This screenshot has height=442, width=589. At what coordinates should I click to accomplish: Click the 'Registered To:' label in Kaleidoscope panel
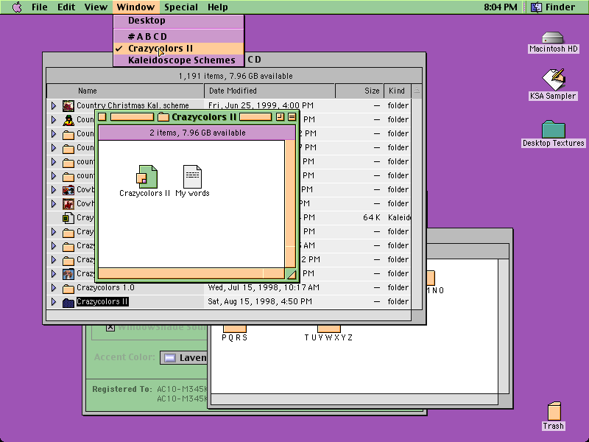pyautogui.click(x=122, y=390)
